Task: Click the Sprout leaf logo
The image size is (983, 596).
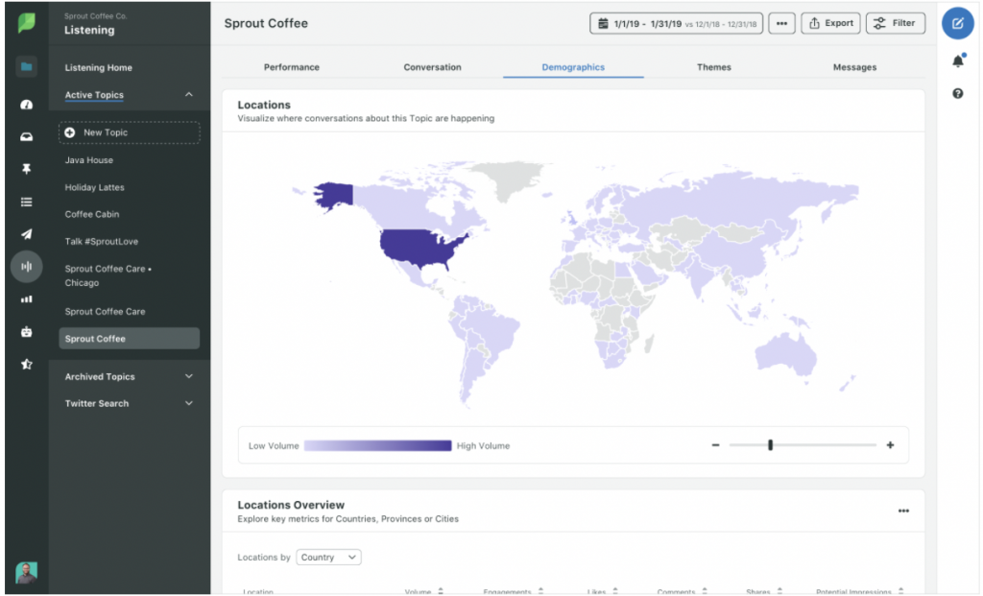Action: point(26,23)
